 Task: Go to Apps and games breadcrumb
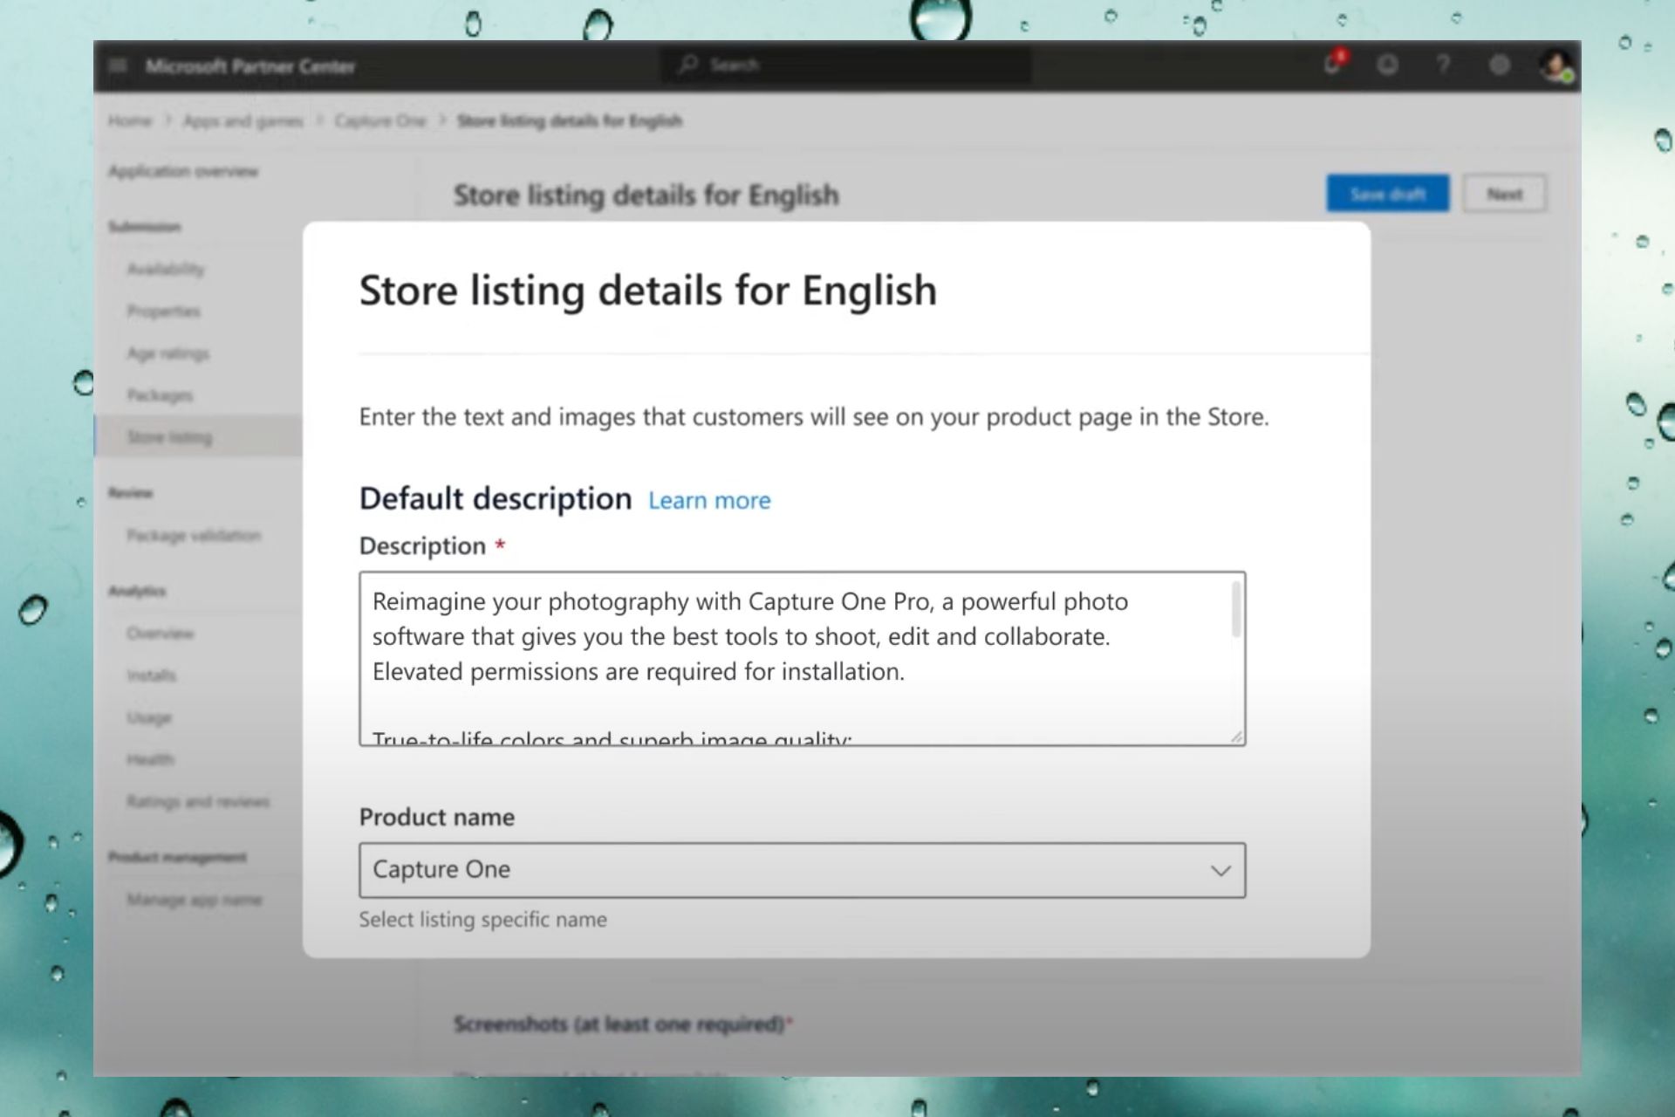click(243, 120)
